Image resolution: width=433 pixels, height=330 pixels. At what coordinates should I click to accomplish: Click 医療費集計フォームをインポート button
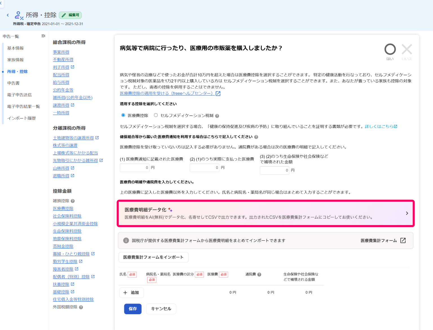pos(153,257)
